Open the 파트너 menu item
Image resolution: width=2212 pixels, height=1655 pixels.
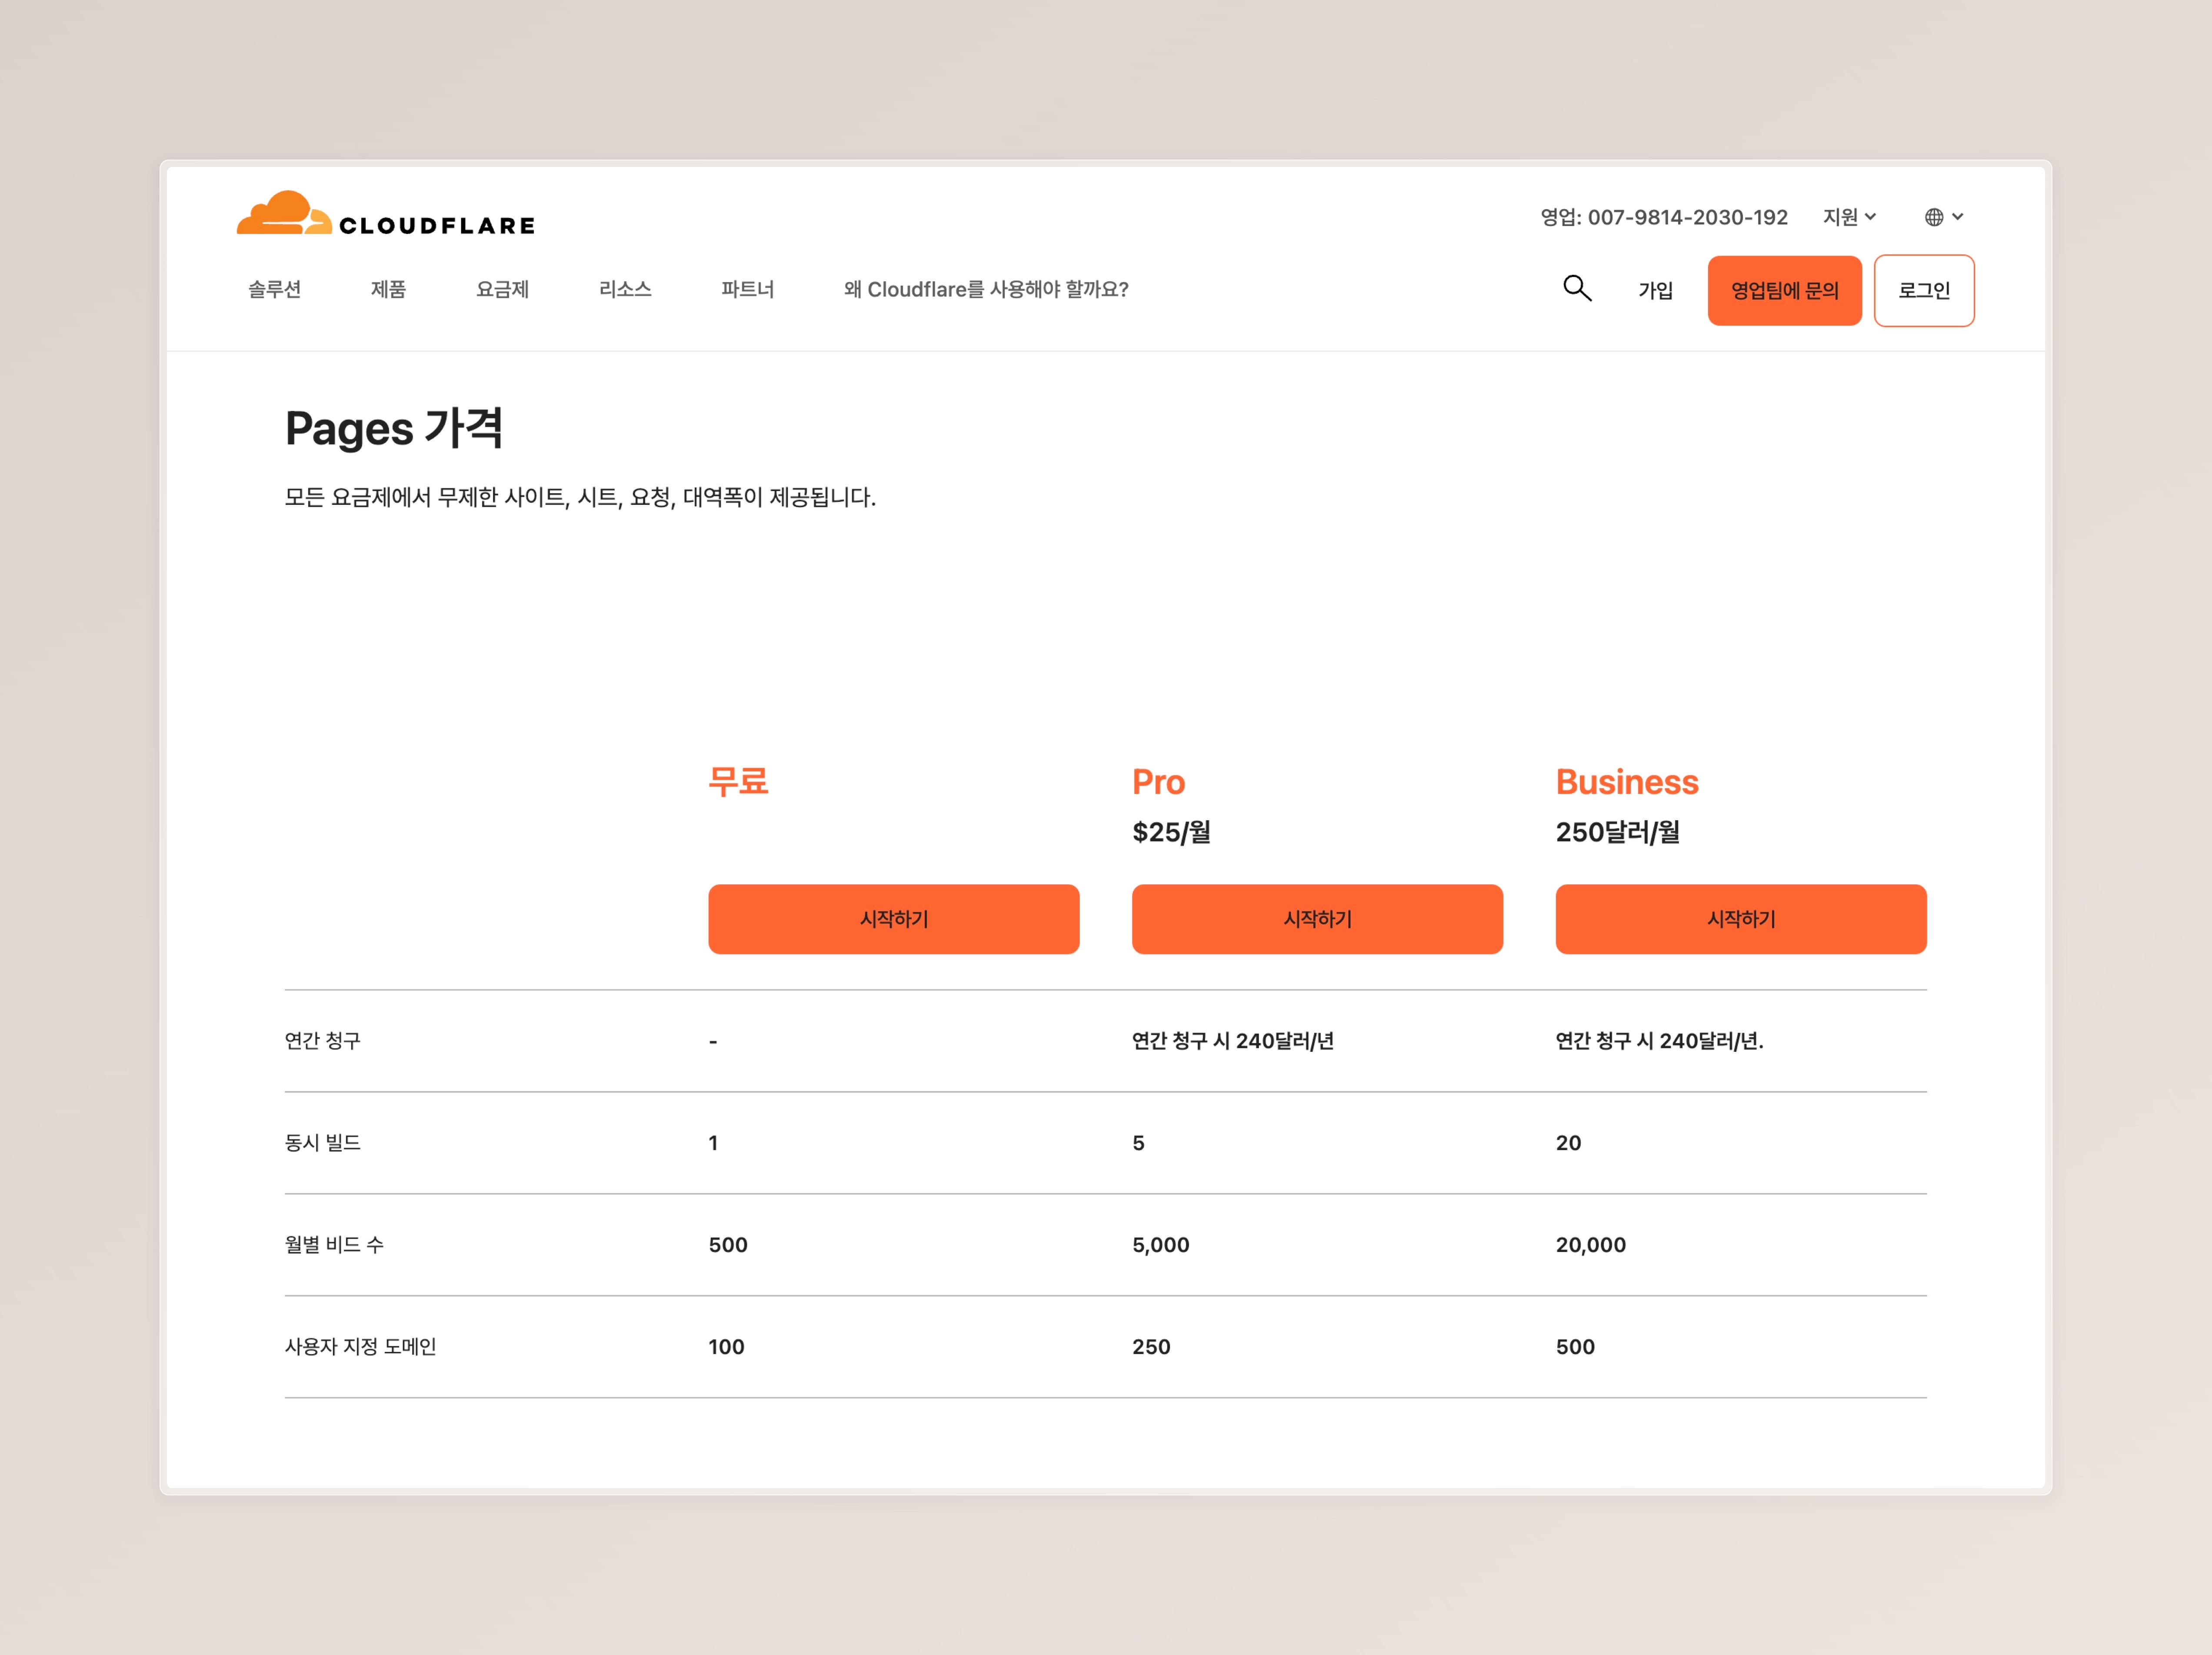tap(747, 290)
